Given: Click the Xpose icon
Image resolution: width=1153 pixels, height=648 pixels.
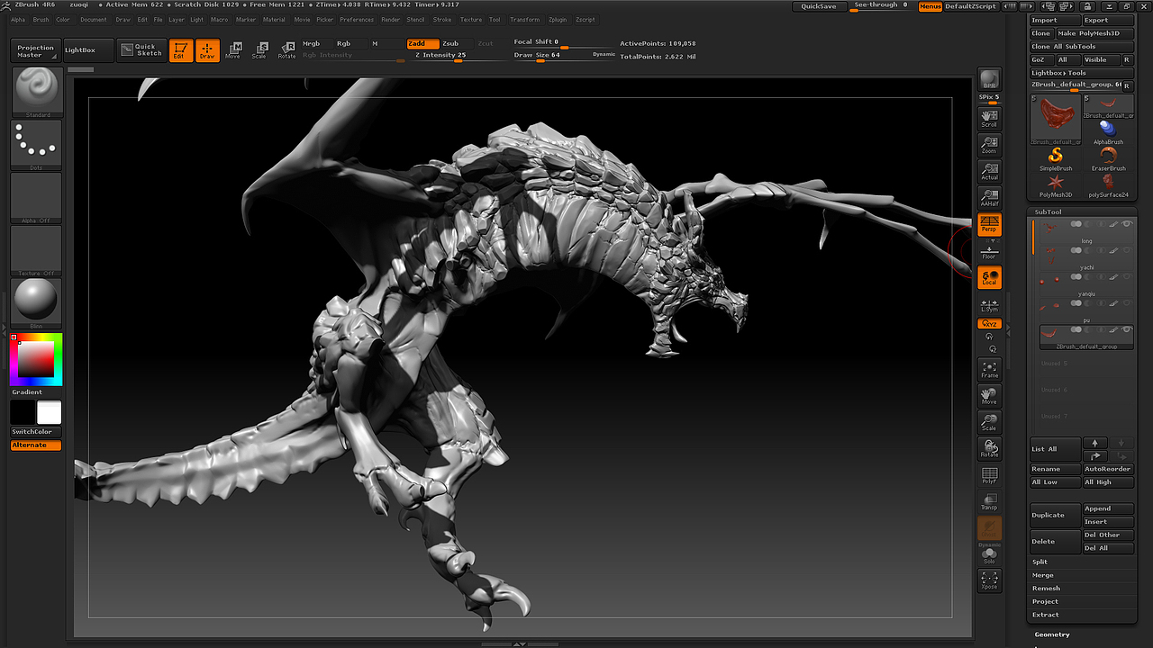Looking at the screenshot, I should click(989, 580).
